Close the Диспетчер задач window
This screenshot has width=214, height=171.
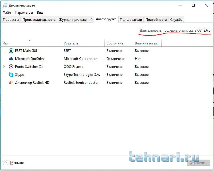click(206, 5)
